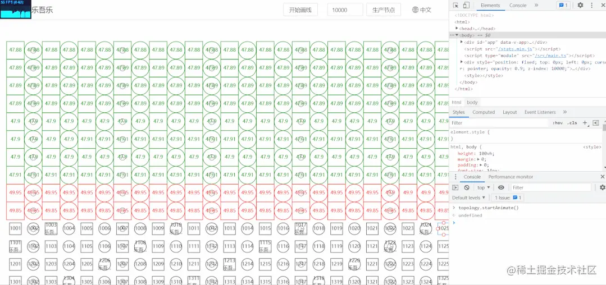Open the Layout tab
Image resolution: width=606 pixels, height=285 pixels.
point(509,112)
